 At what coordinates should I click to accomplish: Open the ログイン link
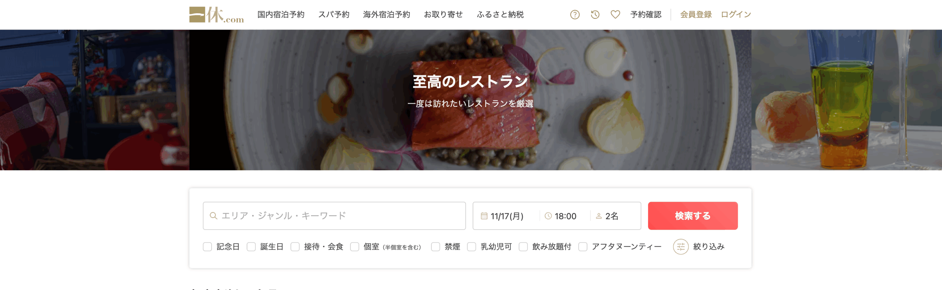coord(736,15)
